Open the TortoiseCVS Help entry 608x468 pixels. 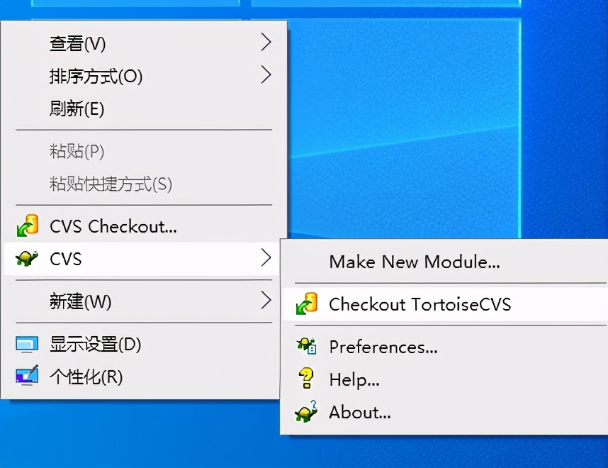pyautogui.click(x=354, y=379)
